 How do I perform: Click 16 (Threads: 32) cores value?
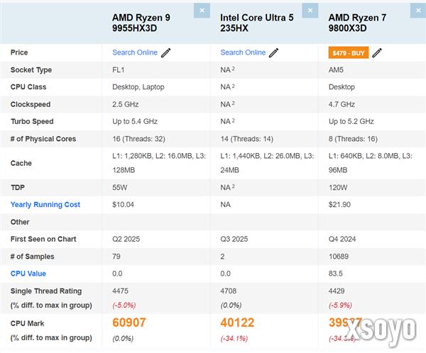[138, 139]
